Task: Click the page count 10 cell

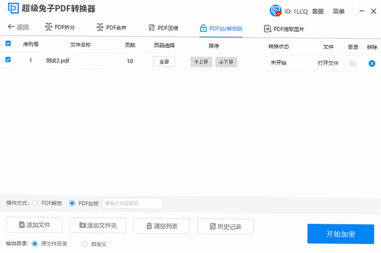Action: pyautogui.click(x=130, y=61)
